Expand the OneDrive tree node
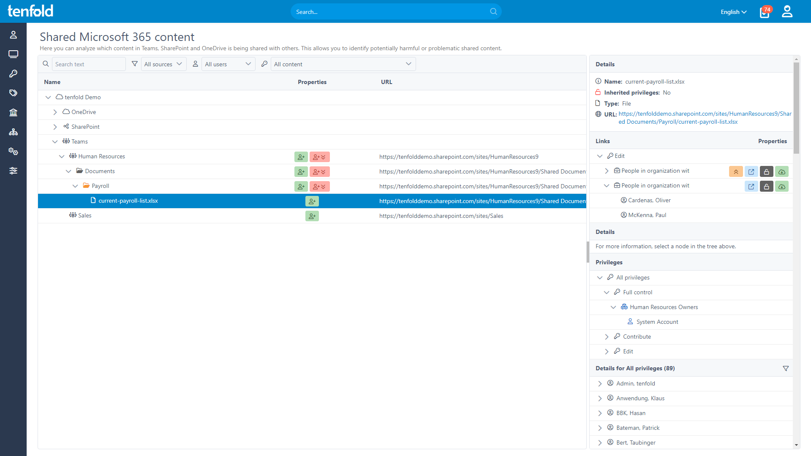 pyautogui.click(x=55, y=112)
